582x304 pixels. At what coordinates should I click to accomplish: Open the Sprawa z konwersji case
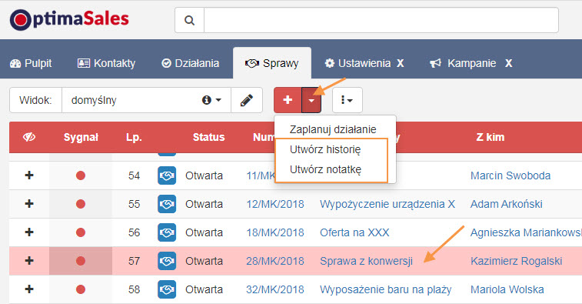(x=367, y=261)
